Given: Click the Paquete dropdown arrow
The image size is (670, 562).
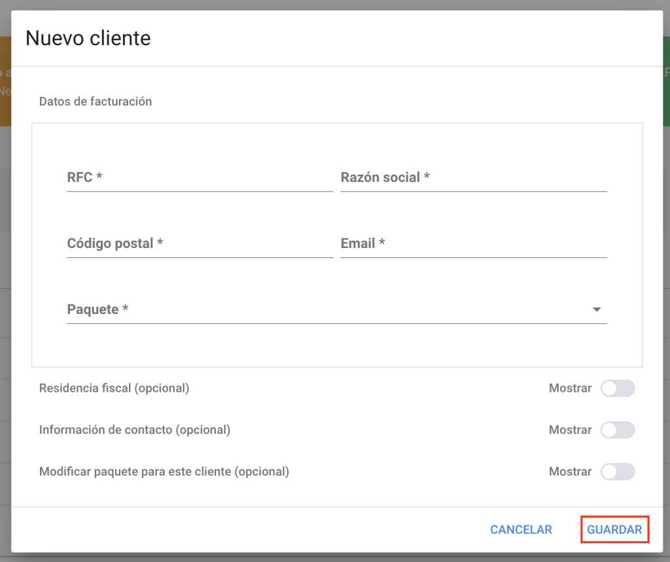Looking at the screenshot, I should [x=597, y=309].
